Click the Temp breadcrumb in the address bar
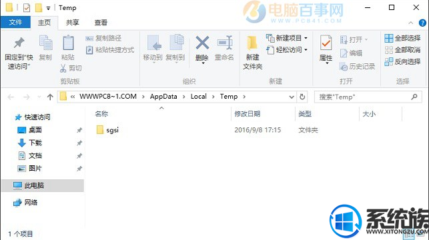The image size is (429, 240). [x=229, y=97]
